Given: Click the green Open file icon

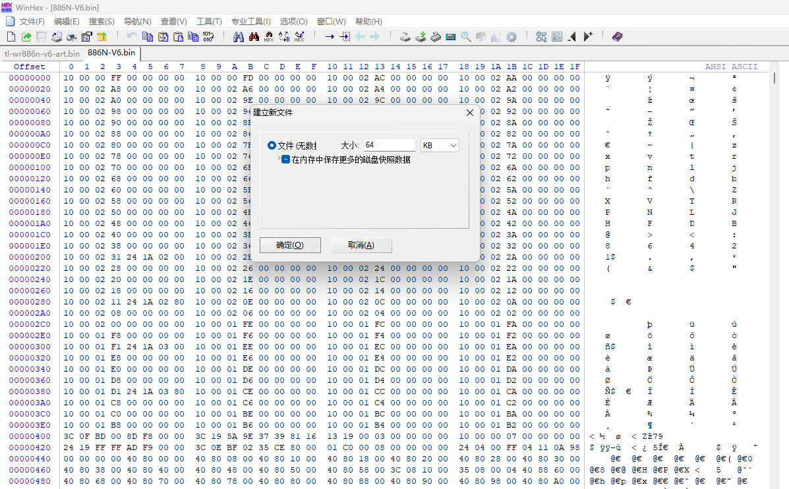Looking at the screenshot, I should [26, 37].
